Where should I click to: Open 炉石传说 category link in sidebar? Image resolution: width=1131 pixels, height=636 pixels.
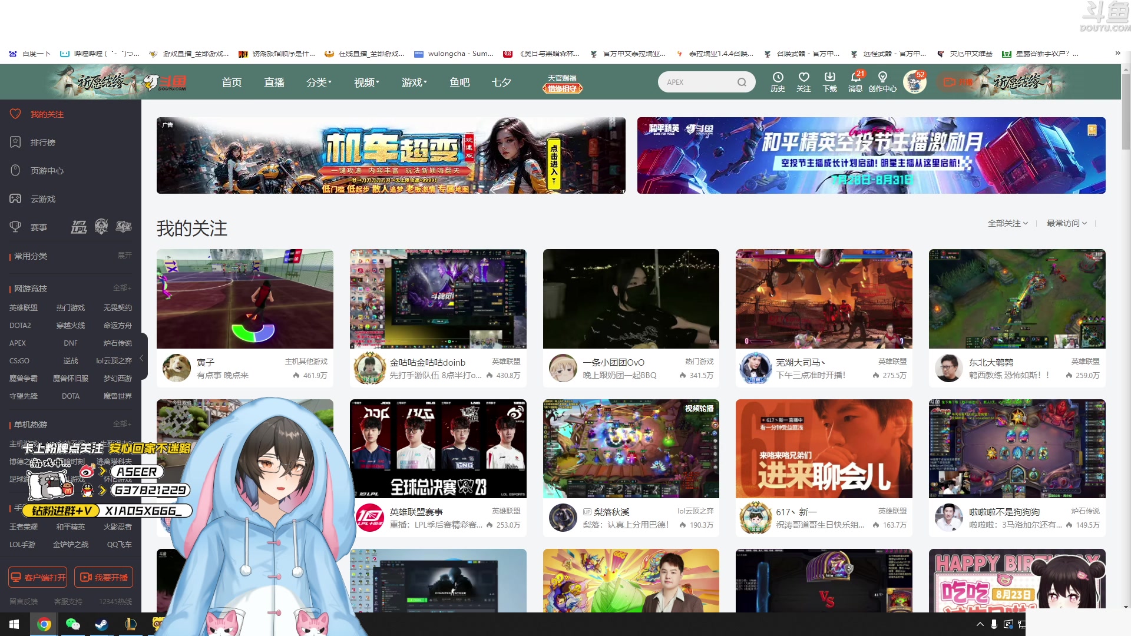118,343
